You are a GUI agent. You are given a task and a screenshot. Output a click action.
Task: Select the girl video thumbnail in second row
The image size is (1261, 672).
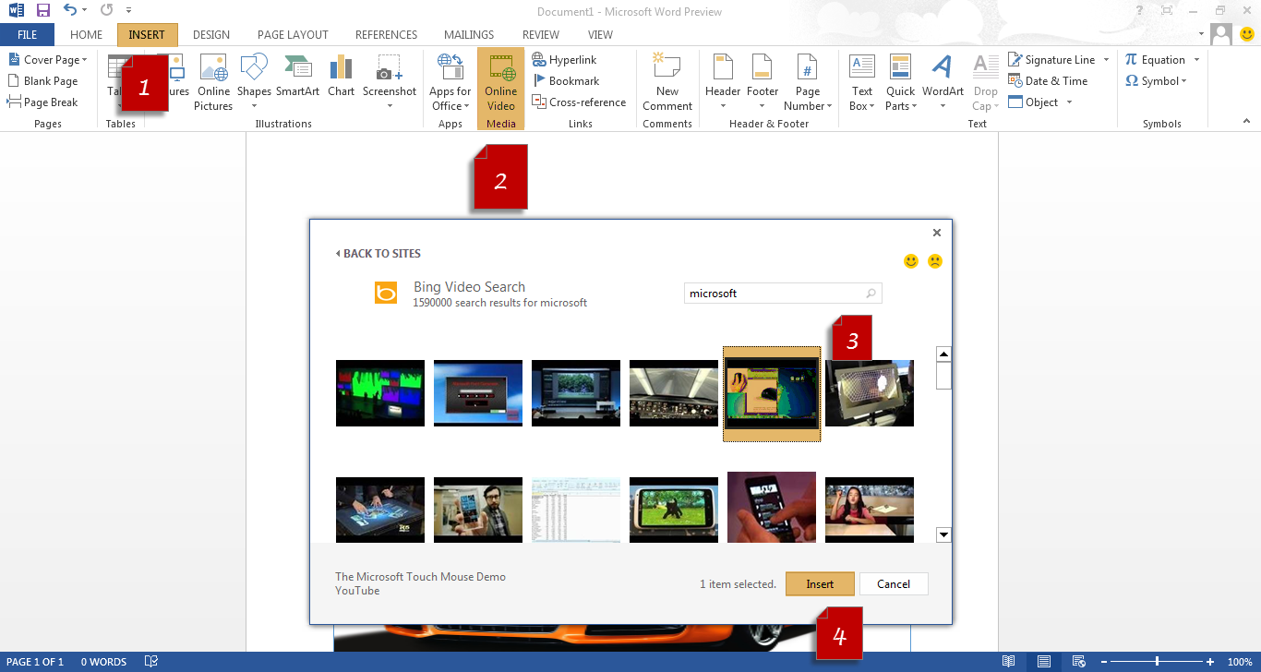(x=870, y=508)
